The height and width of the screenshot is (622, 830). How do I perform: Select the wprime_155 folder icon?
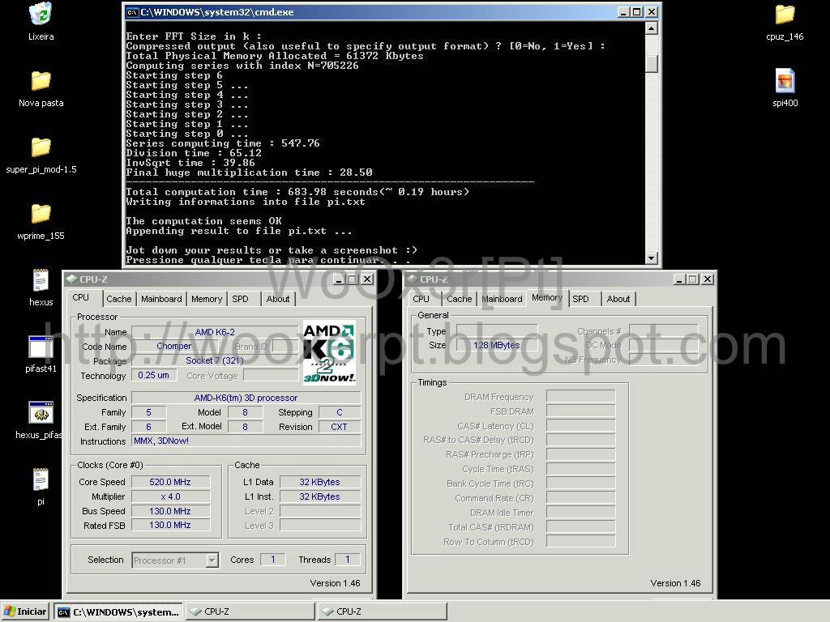pos(41,214)
